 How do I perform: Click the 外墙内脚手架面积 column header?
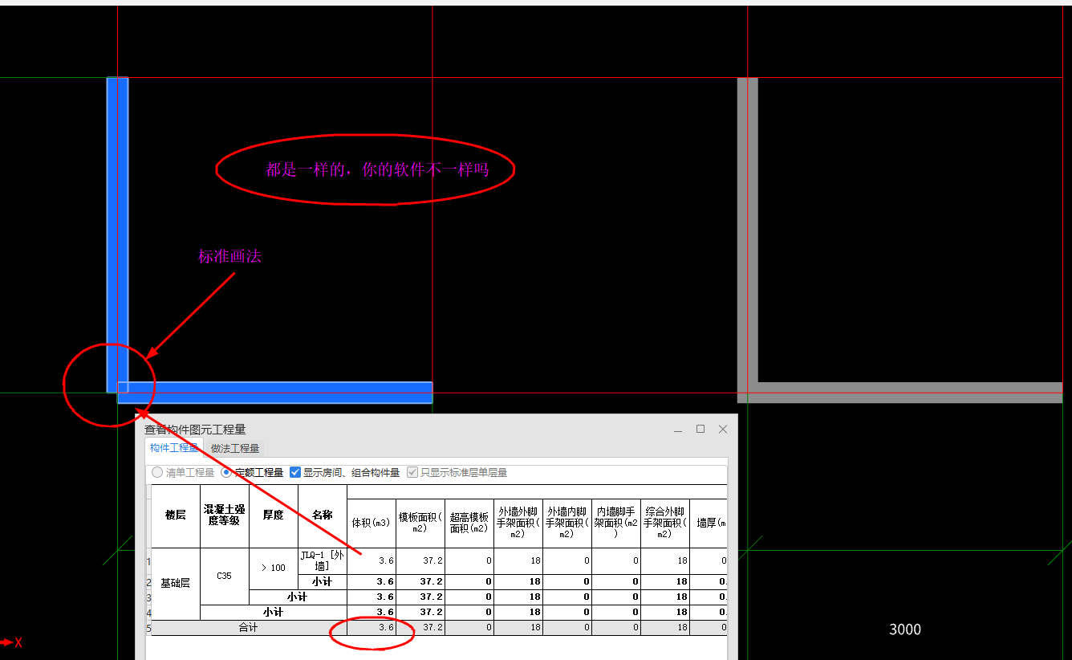567,523
